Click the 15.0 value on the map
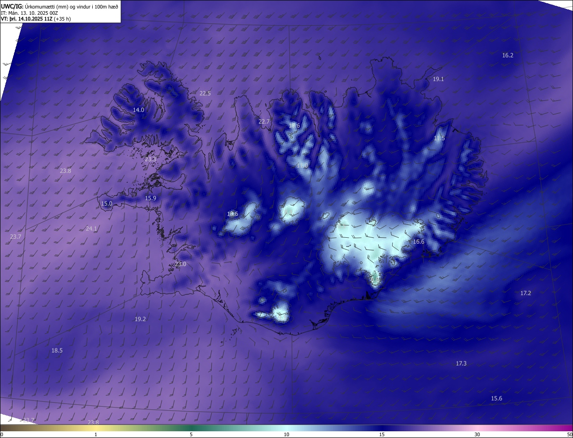The width and height of the screenshot is (573, 438). point(107,204)
